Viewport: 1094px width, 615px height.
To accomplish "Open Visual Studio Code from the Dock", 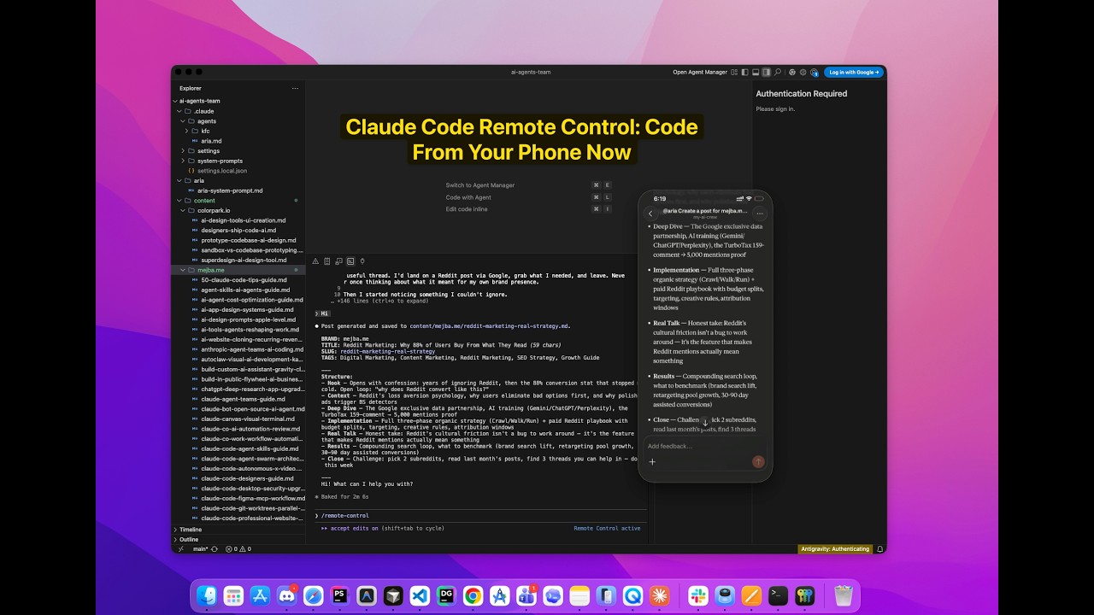I will (420, 595).
